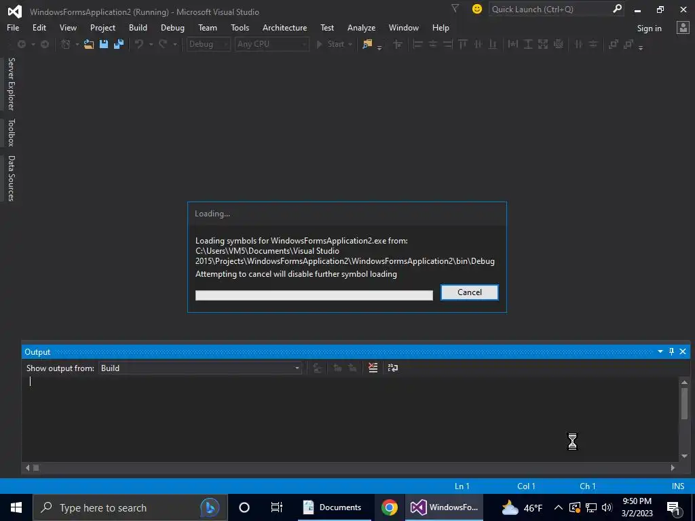Image resolution: width=695 pixels, height=521 pixels.
Task: Click the Navigate Forward icon
Action: [x=45, y=44]
